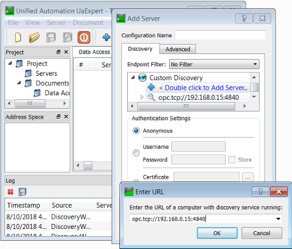Viewport: 292px width, 249px height.
Task: Click the Source column header in Log
Action: 71,205
